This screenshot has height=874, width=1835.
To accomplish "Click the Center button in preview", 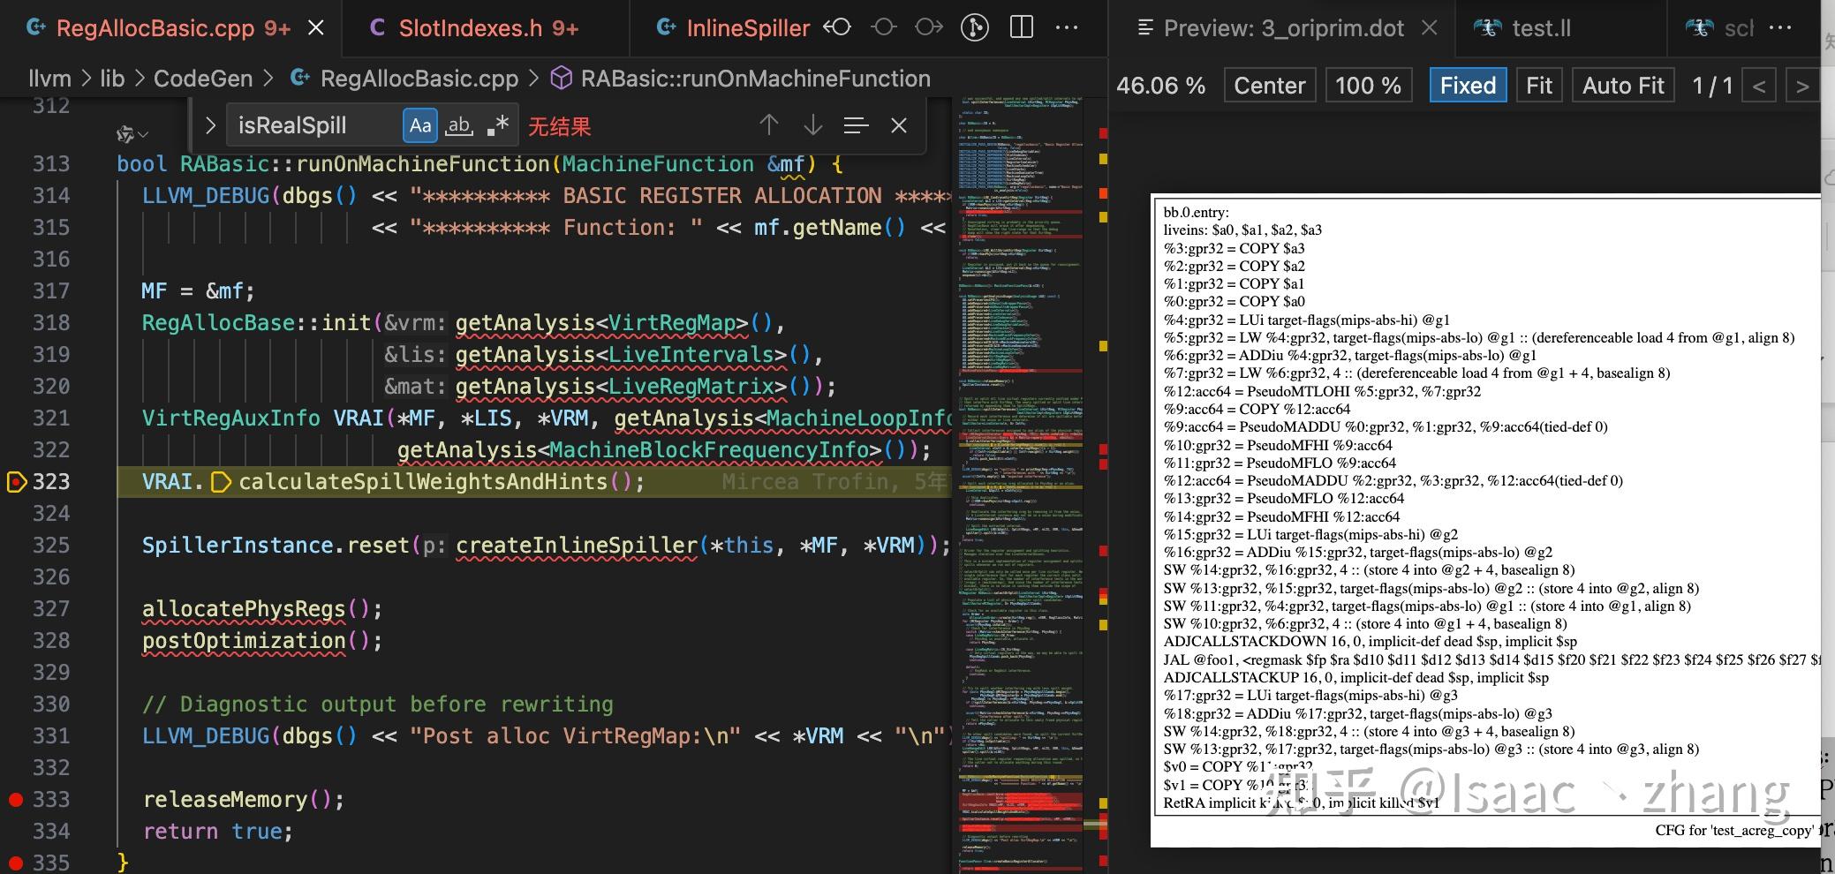I will click(x=1269, y=86).
